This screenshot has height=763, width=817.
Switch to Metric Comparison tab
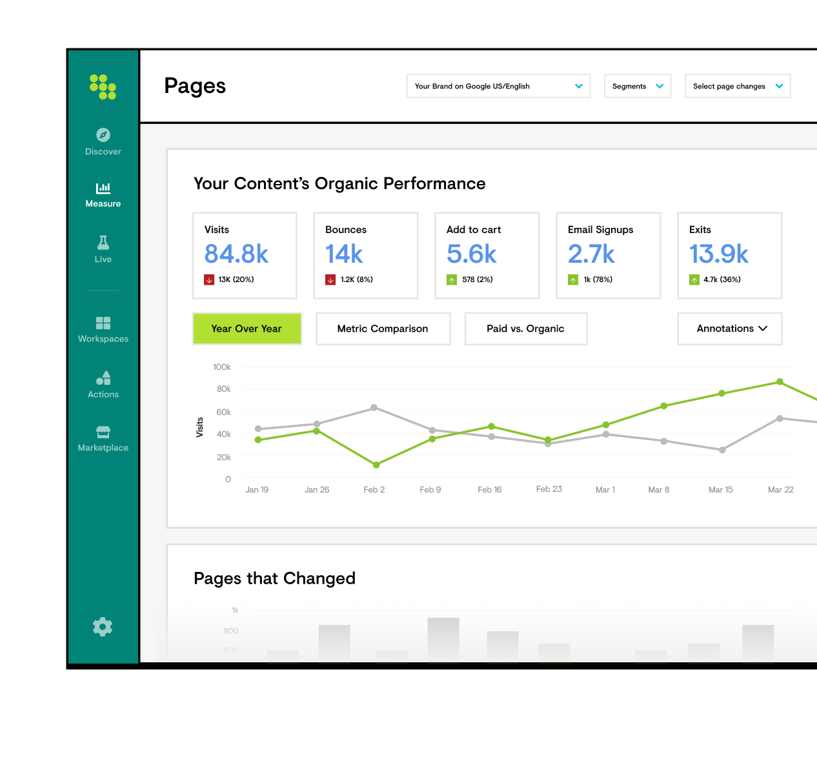click(383, 329)
